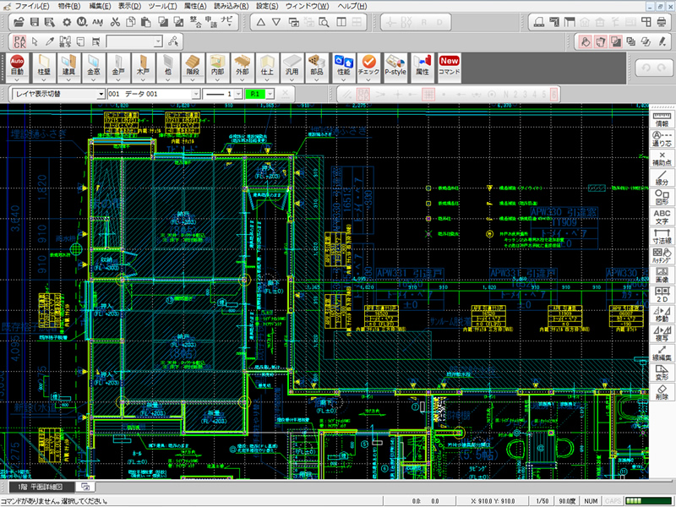Expand the arrow under 性能
This screenshot has width=676, height=507.
click(x=344, y=79)
